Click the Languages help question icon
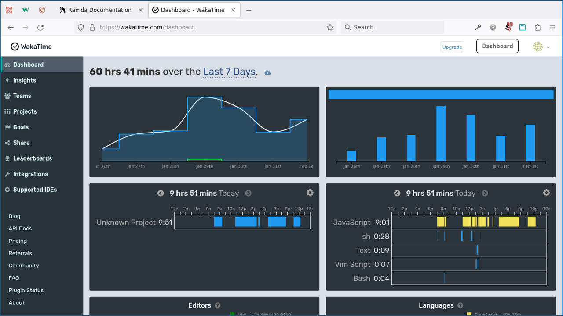The height and width of the screenshot is (316, 563). click(x=460, y=305)
